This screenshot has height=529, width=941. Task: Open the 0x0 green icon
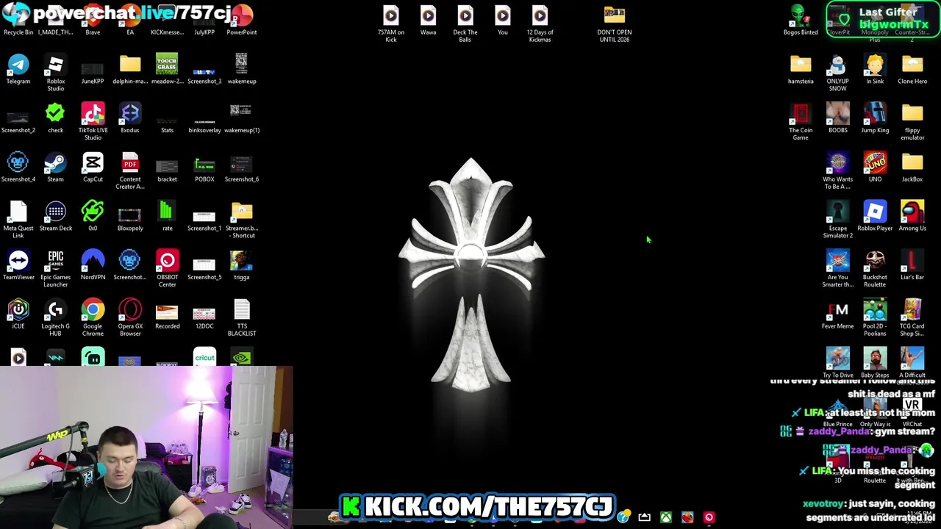pyautogui.click(x=93, y=216)
